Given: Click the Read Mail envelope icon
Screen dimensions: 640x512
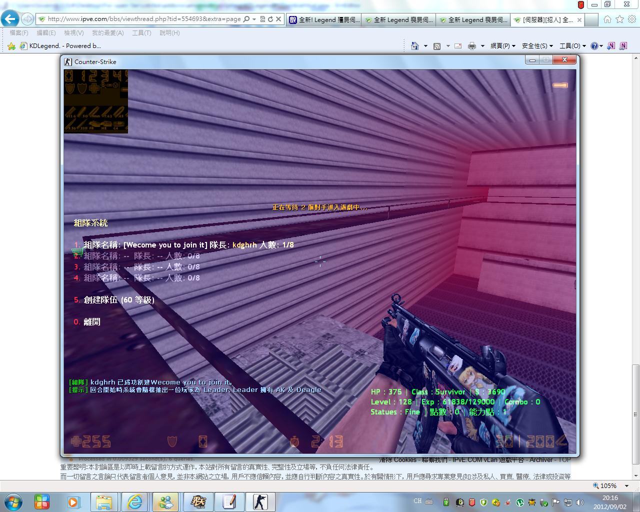Looking at the screenshot, I should pos(457,46).
